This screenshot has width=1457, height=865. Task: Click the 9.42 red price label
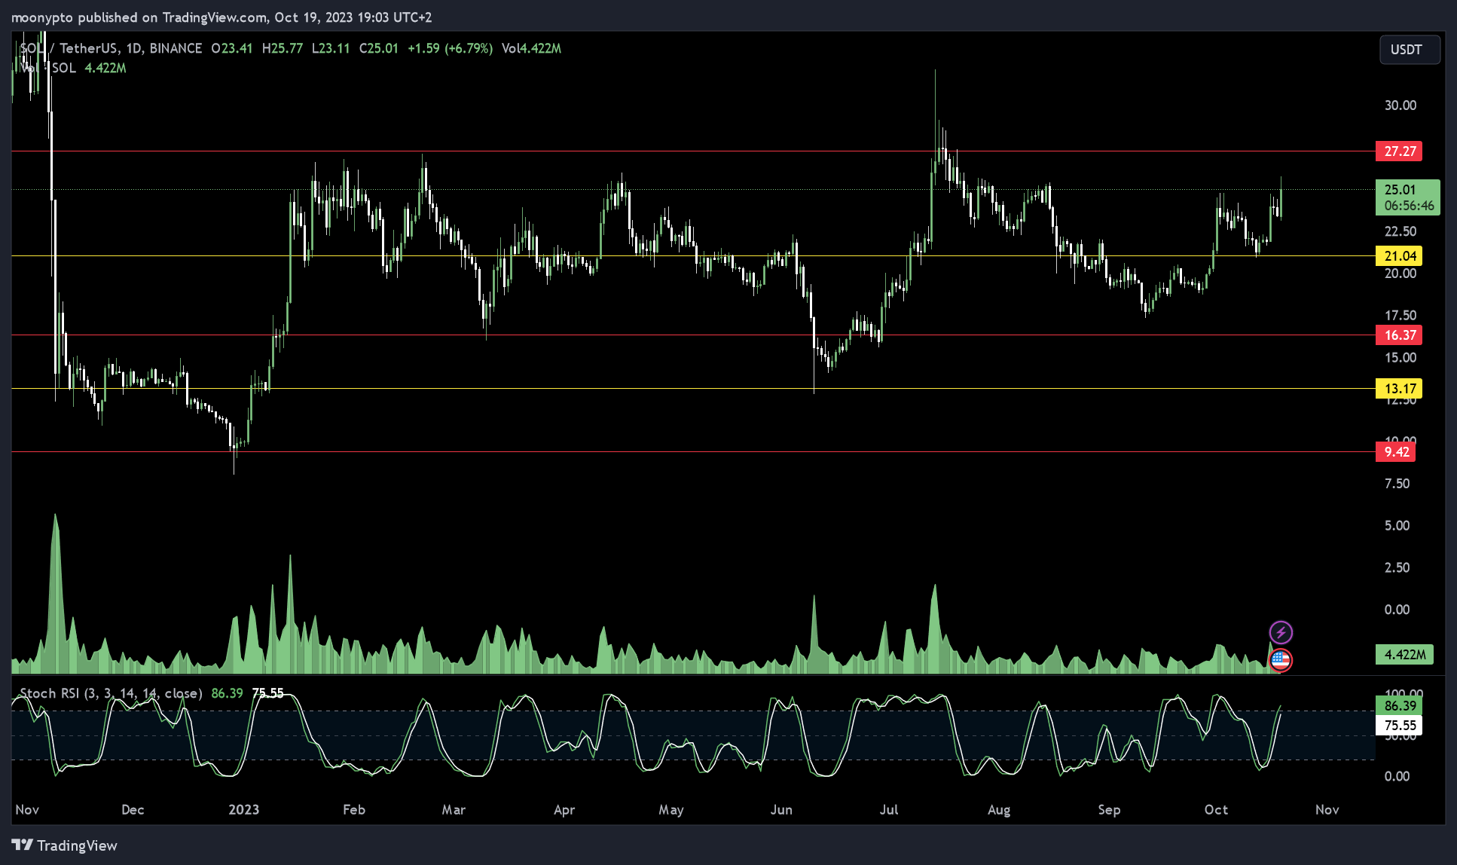coord(1396,452)
